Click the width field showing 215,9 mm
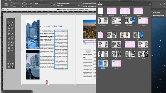166x93 pixels. pyautogui.click(x=29, y=3)
